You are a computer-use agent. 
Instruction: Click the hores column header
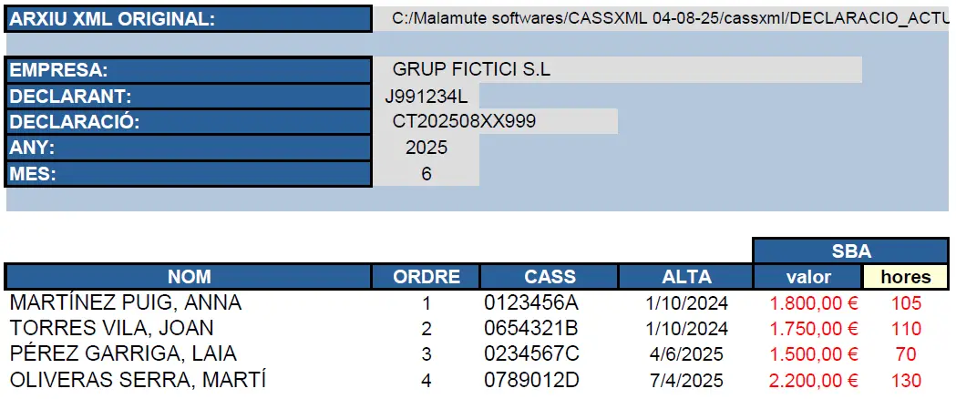(x=906, y=277)
